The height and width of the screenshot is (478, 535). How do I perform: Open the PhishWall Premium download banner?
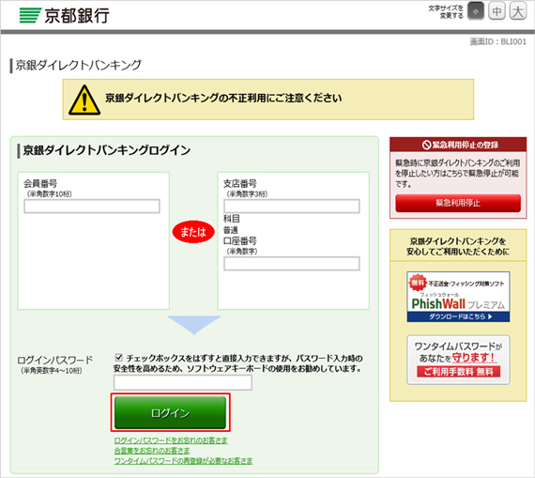point(458,297)
